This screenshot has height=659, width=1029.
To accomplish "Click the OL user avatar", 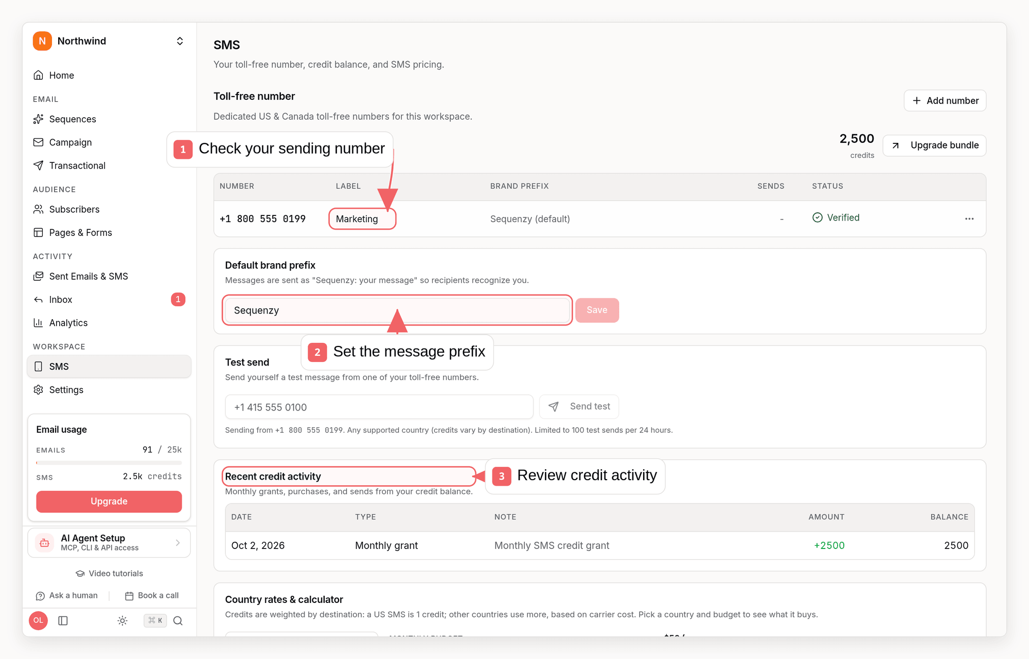I will click(x=39, y=620).
